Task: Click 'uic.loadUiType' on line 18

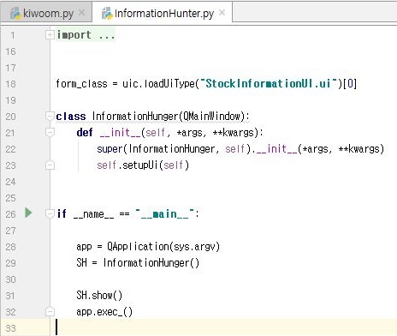Action: pos(158,84)
